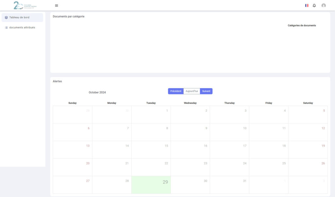Toggle the hamburger sidebar menu icon
335x197 pixels.
57,6
